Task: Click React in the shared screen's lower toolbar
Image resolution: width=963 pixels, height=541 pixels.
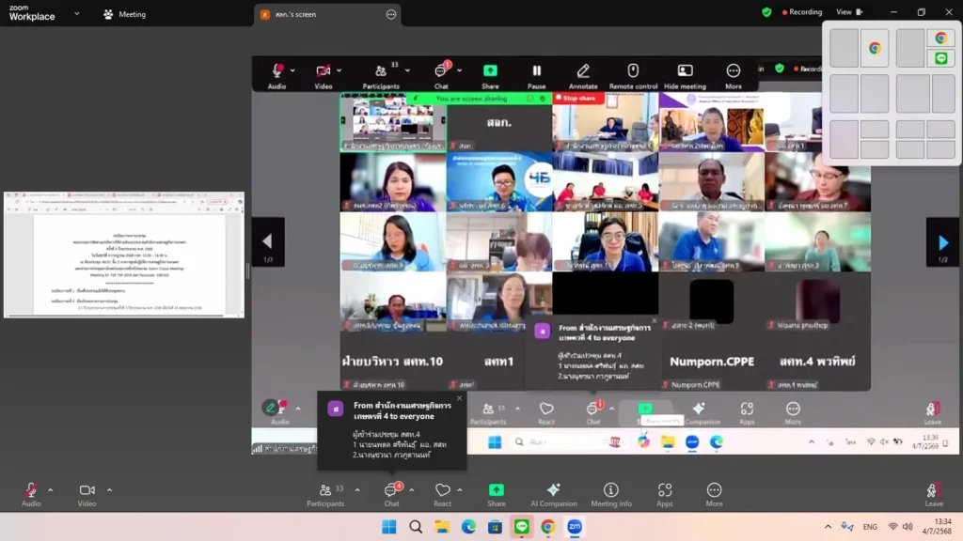Action: (x=546, y=413)
